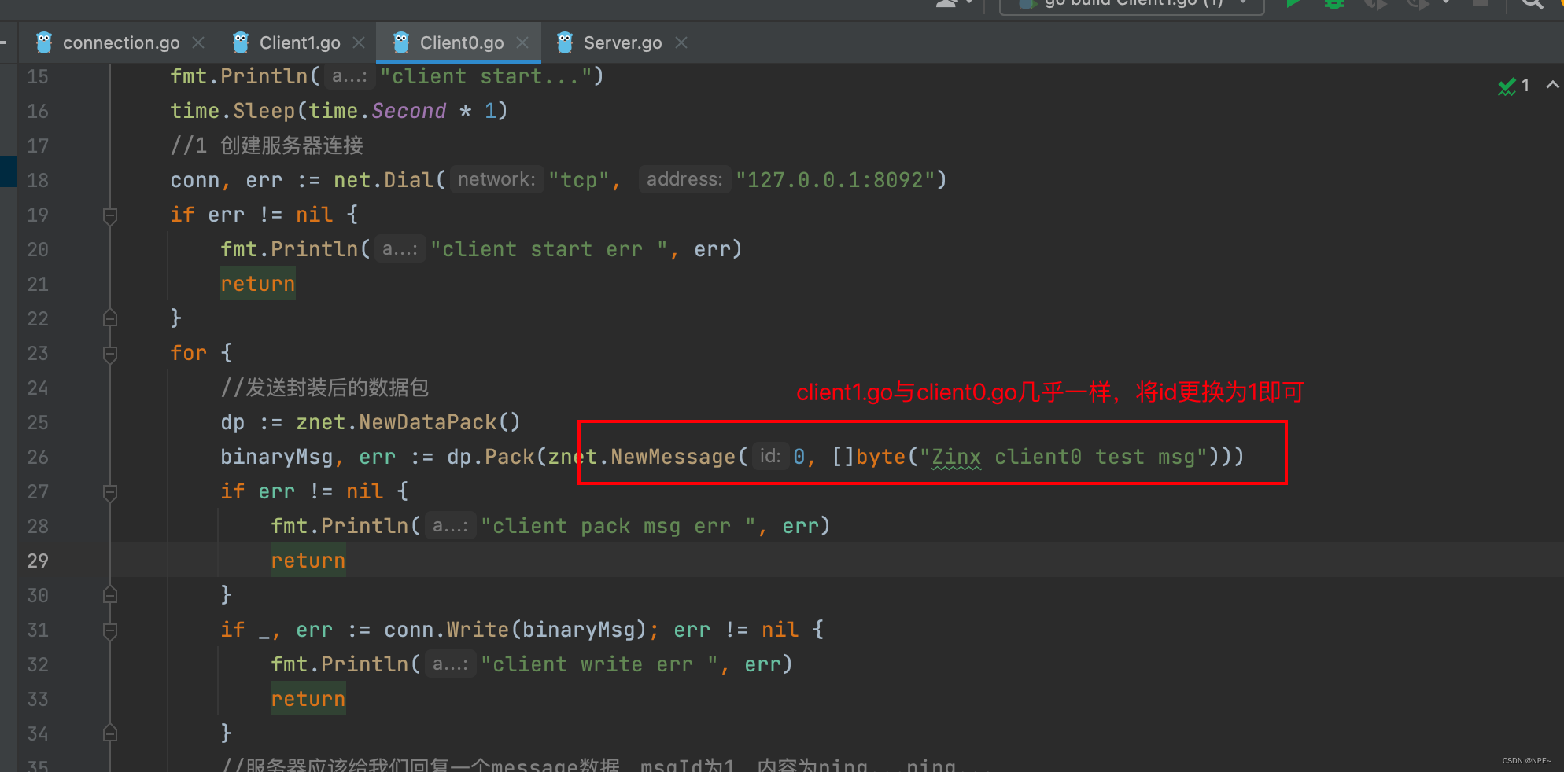Close the connection.go tab

[x=198, y=42]
